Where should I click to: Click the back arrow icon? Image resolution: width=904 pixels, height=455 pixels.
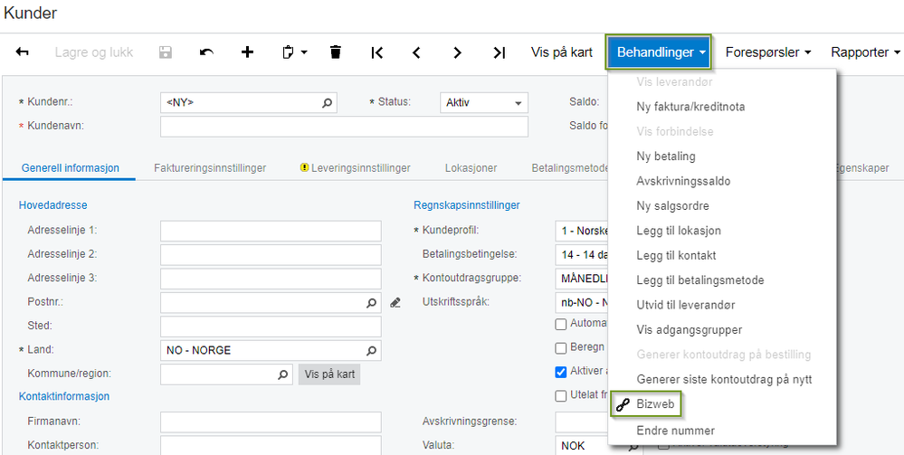pos(22,52)
